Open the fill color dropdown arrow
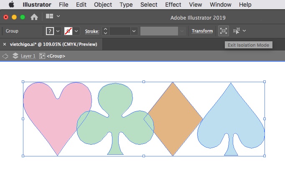 tap(58, 31)
